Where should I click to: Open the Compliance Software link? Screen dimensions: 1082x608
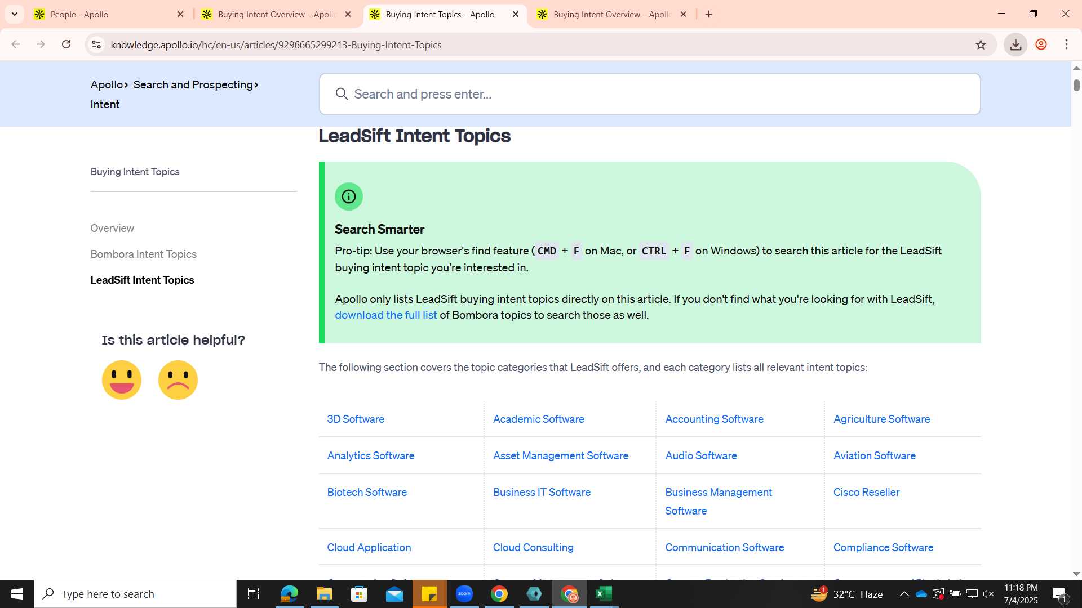[883, 547]
